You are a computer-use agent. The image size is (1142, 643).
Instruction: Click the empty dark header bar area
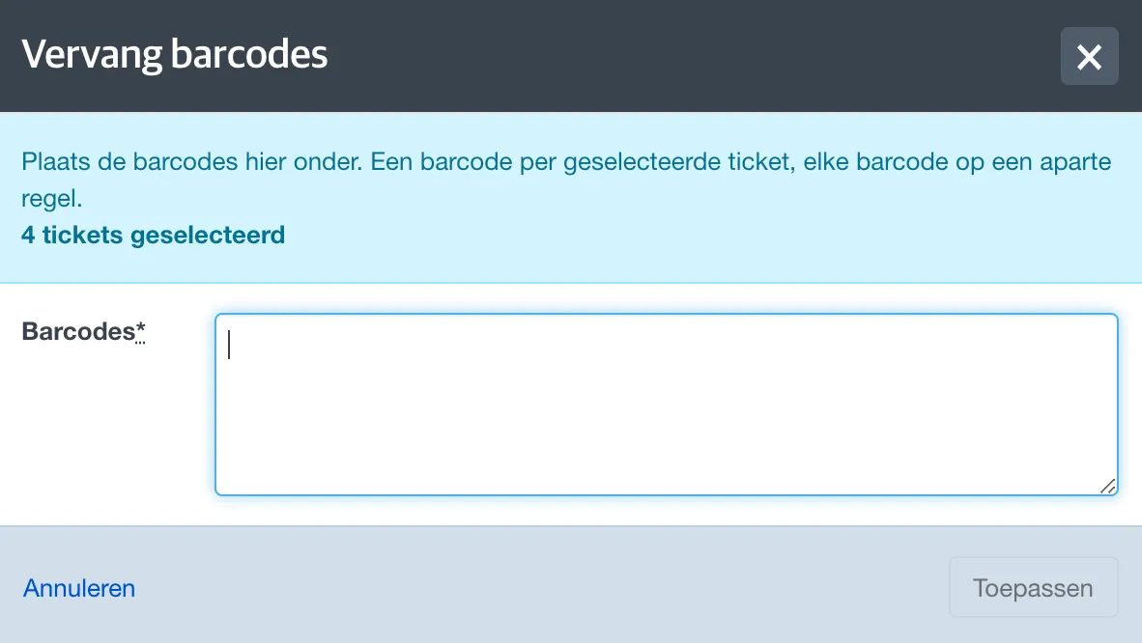tap(692, 56)
